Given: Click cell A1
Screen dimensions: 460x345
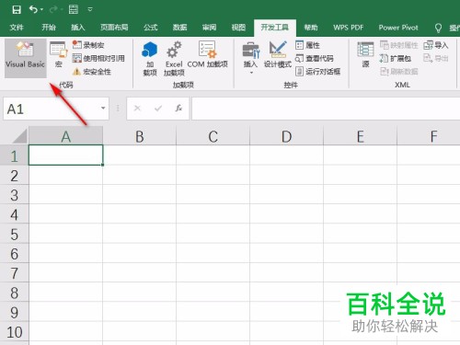Looking at the screenshot, I should (65, 155).
